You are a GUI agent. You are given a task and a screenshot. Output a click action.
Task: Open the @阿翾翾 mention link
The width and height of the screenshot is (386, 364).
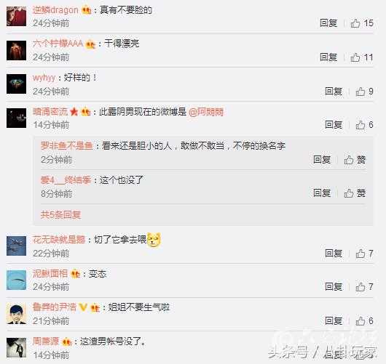pos(206,112)
